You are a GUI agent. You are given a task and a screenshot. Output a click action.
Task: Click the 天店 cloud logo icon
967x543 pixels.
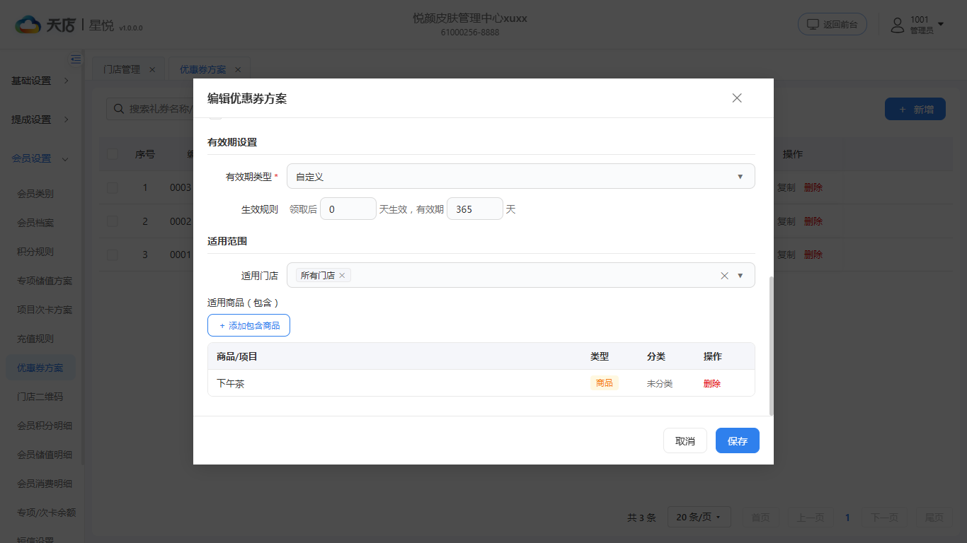(28, 25)
